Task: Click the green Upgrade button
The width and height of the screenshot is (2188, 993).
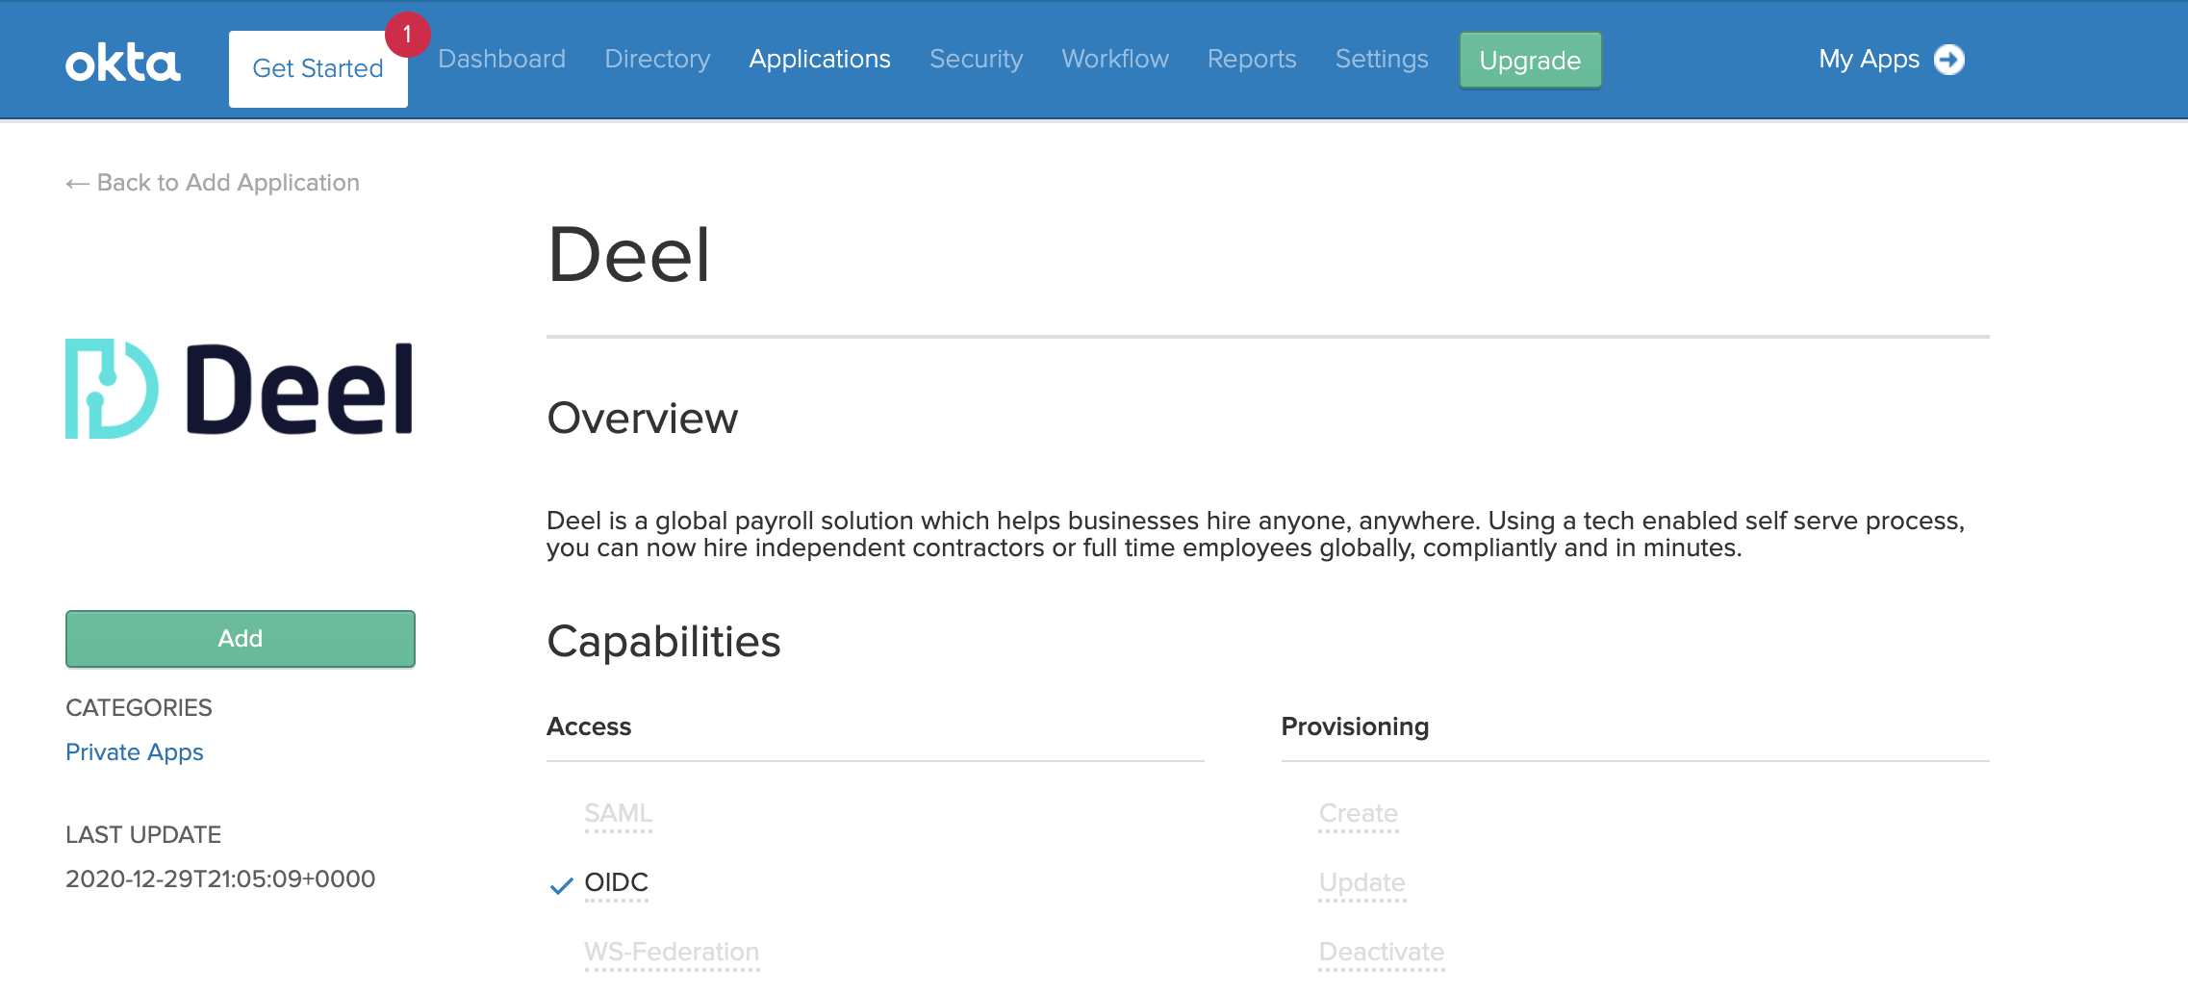Action: point(1530,60)
